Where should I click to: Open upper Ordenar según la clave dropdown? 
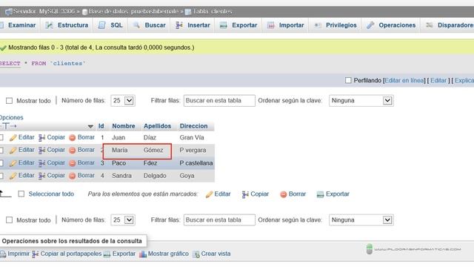coord(361,101)
